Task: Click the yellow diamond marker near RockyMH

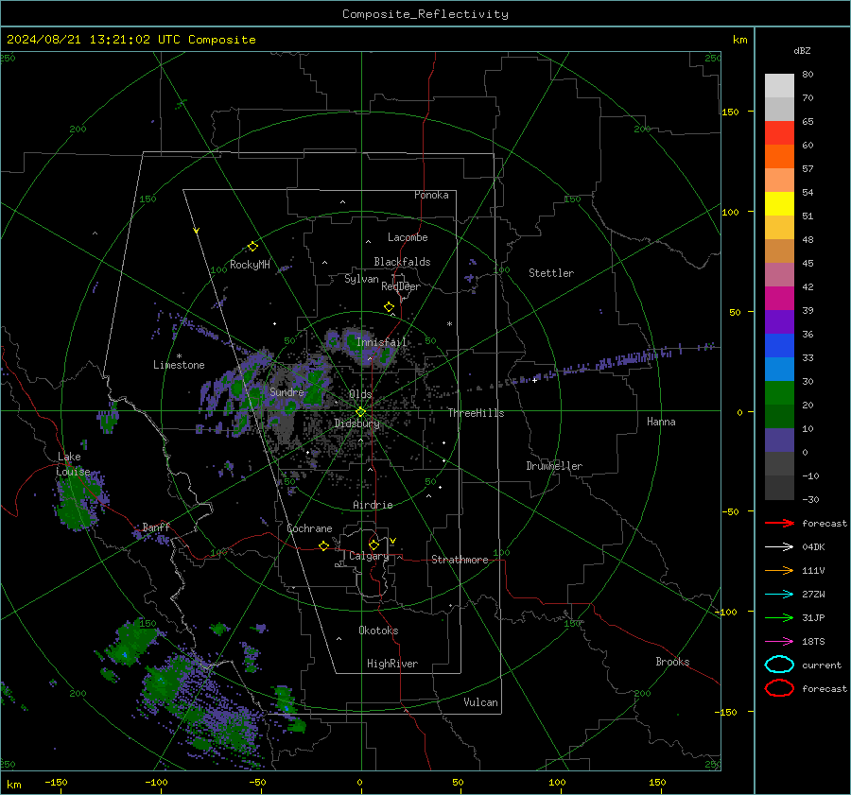Action: point(252,247)
